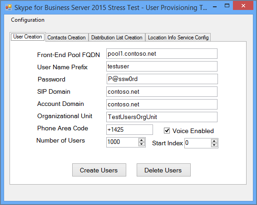Click the Phone Area Code field
257x205 pixels.
click(129, 130)
